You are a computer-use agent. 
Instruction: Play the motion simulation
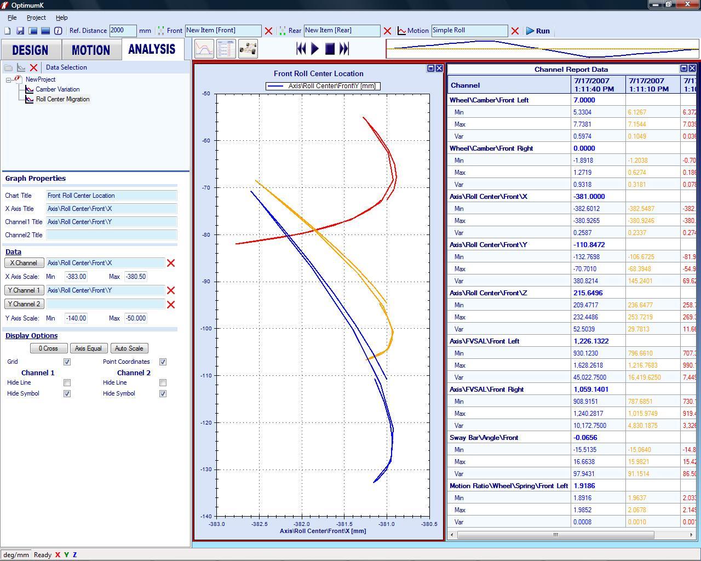point(315,49)
